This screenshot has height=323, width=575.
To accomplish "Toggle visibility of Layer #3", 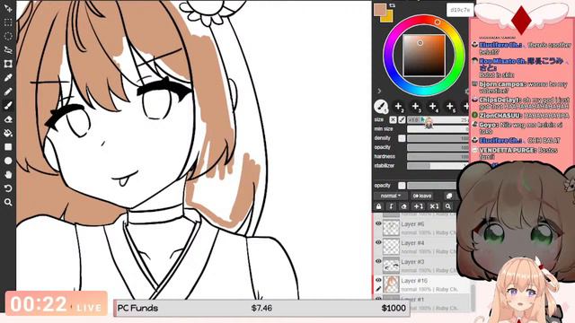I will point(378,261).
